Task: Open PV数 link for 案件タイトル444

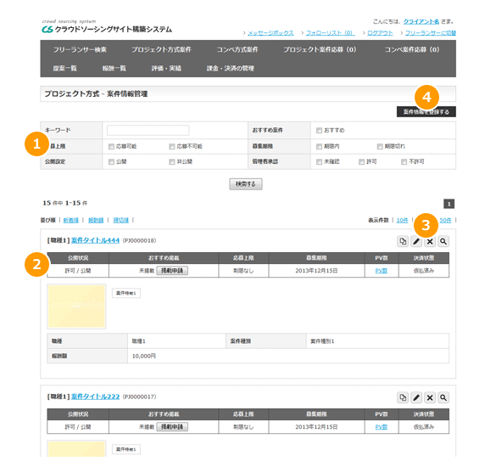Action: (382, 271)
